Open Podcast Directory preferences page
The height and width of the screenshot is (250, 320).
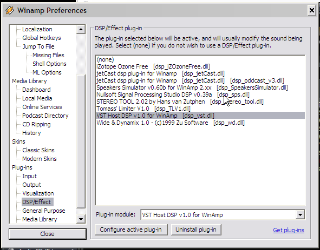(45, 116)
